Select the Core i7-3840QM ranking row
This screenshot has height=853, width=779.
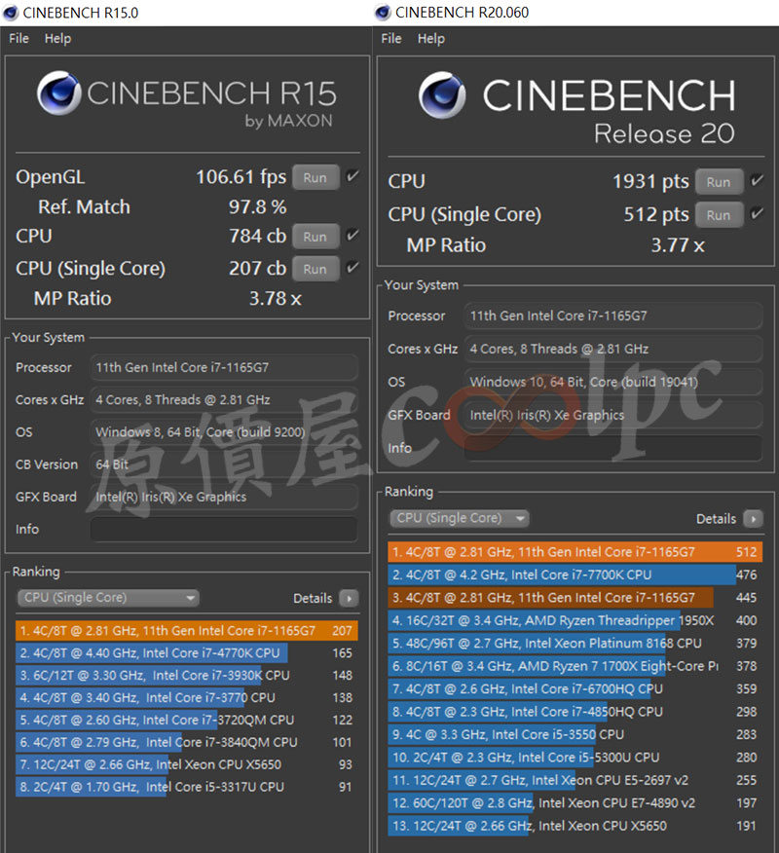187,742
